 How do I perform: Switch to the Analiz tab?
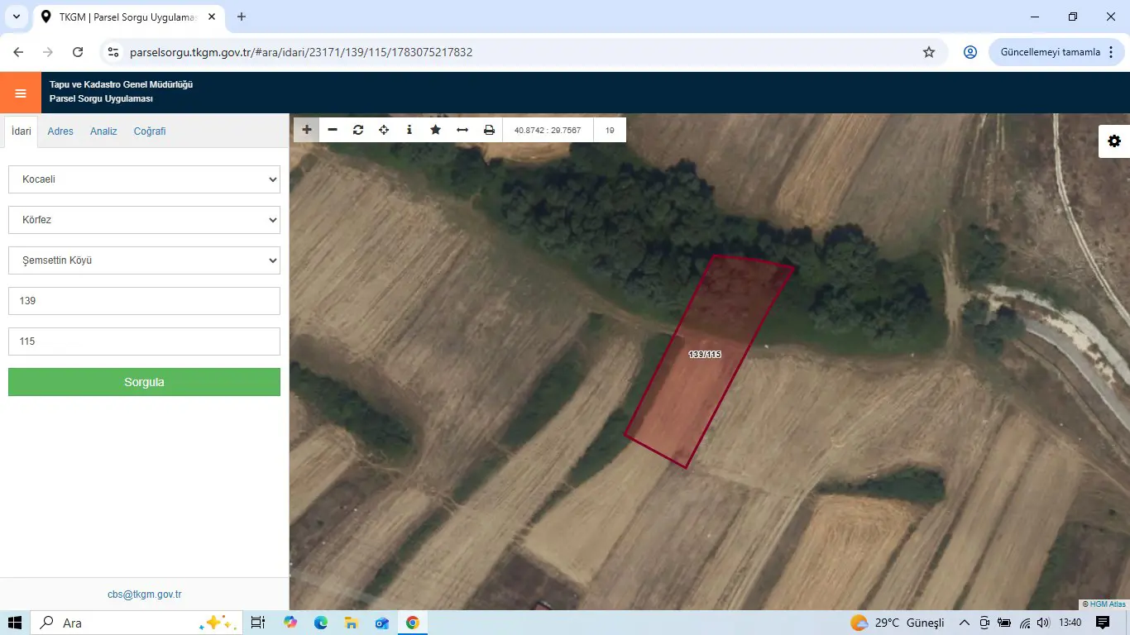click(103, 131)
